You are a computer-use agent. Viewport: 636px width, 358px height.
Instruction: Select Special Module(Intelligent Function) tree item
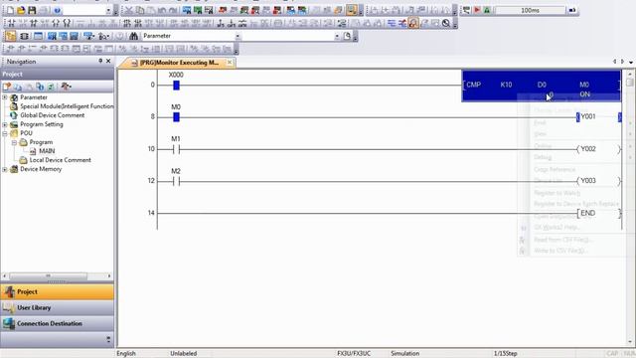tap(67, 106)
